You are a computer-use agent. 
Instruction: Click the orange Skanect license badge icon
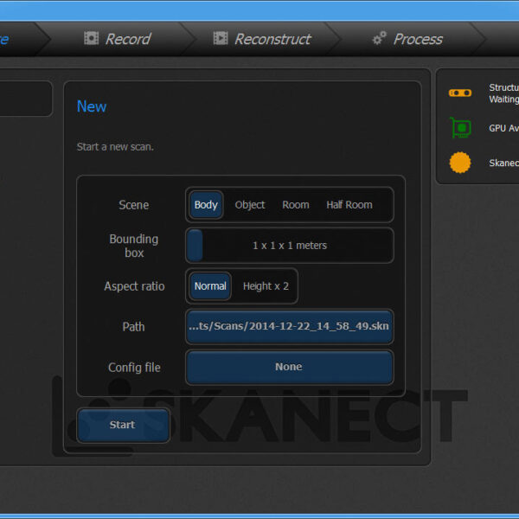pos(460,163)
